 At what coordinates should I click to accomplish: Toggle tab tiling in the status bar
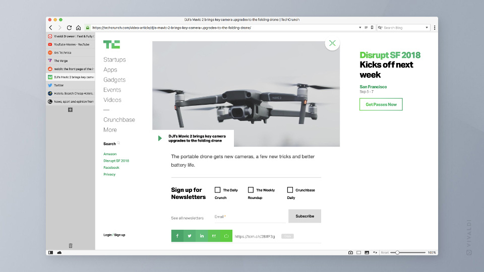point(358,252)
